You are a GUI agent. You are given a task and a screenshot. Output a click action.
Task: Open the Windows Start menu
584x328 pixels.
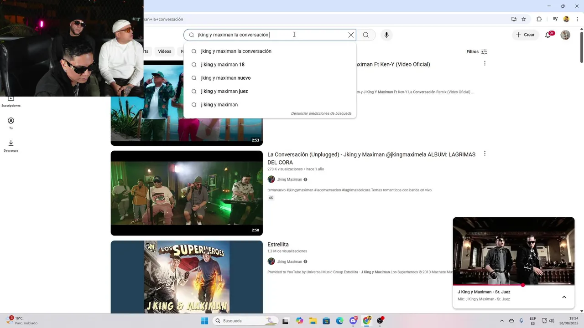click(x=204, y=321)
